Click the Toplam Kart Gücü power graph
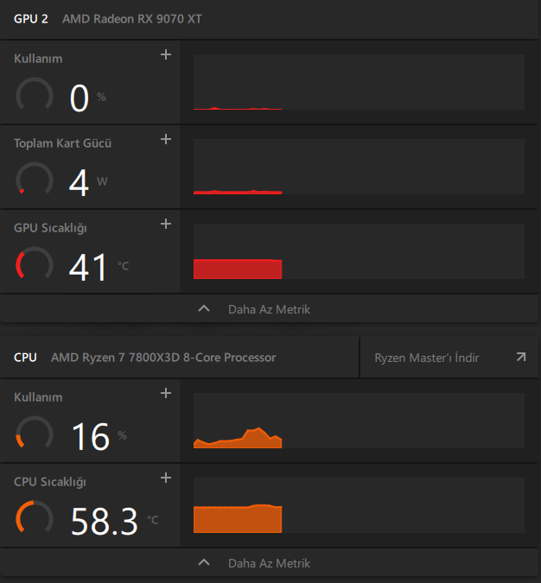This screenshot has height=583, width=541. (359, 167)
